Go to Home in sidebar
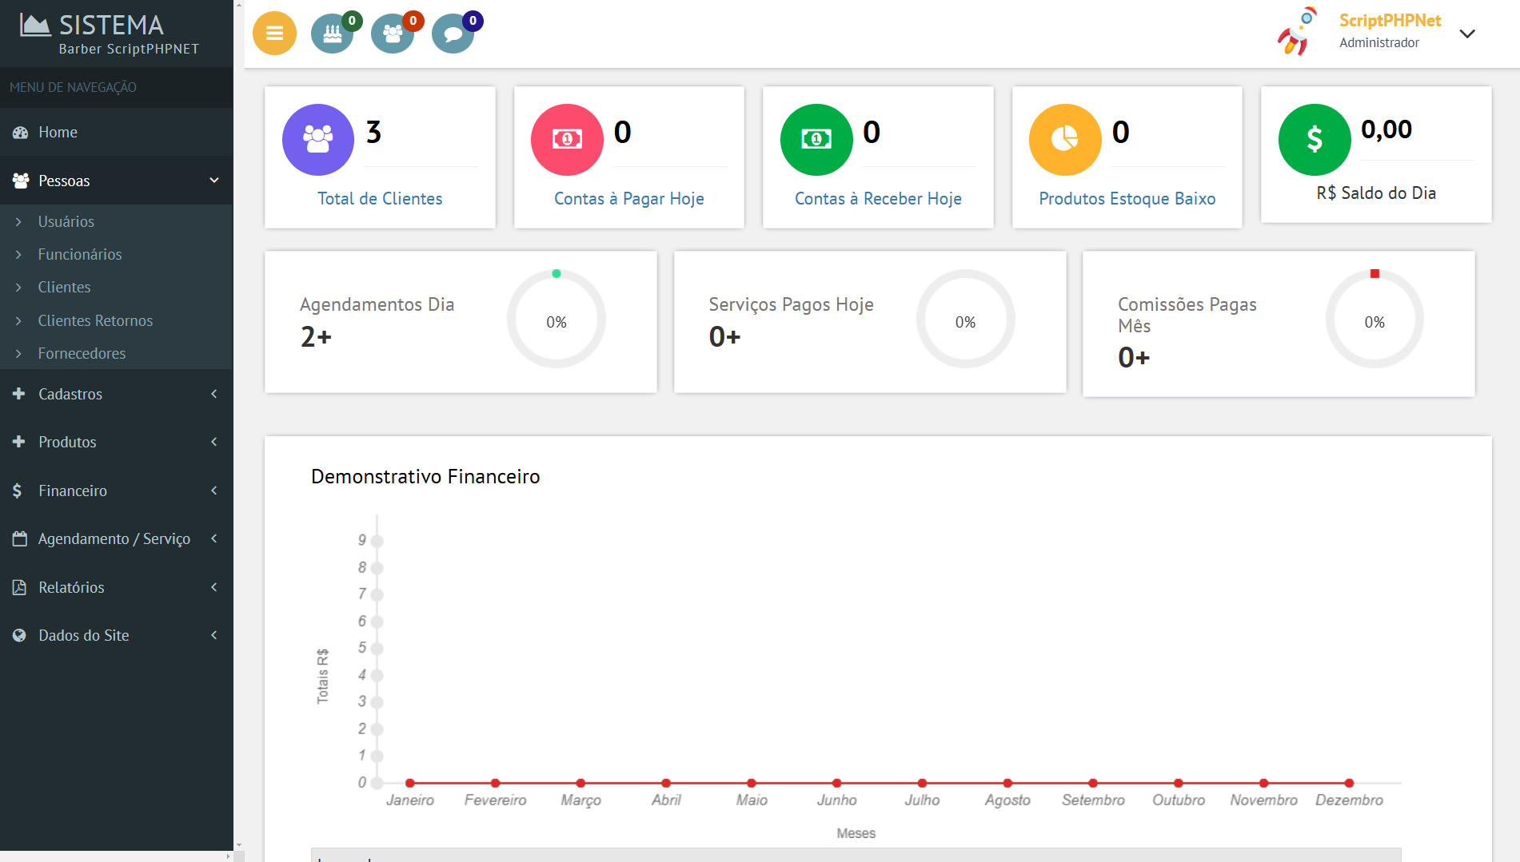 pyautogui.click(x=58, y=132)
